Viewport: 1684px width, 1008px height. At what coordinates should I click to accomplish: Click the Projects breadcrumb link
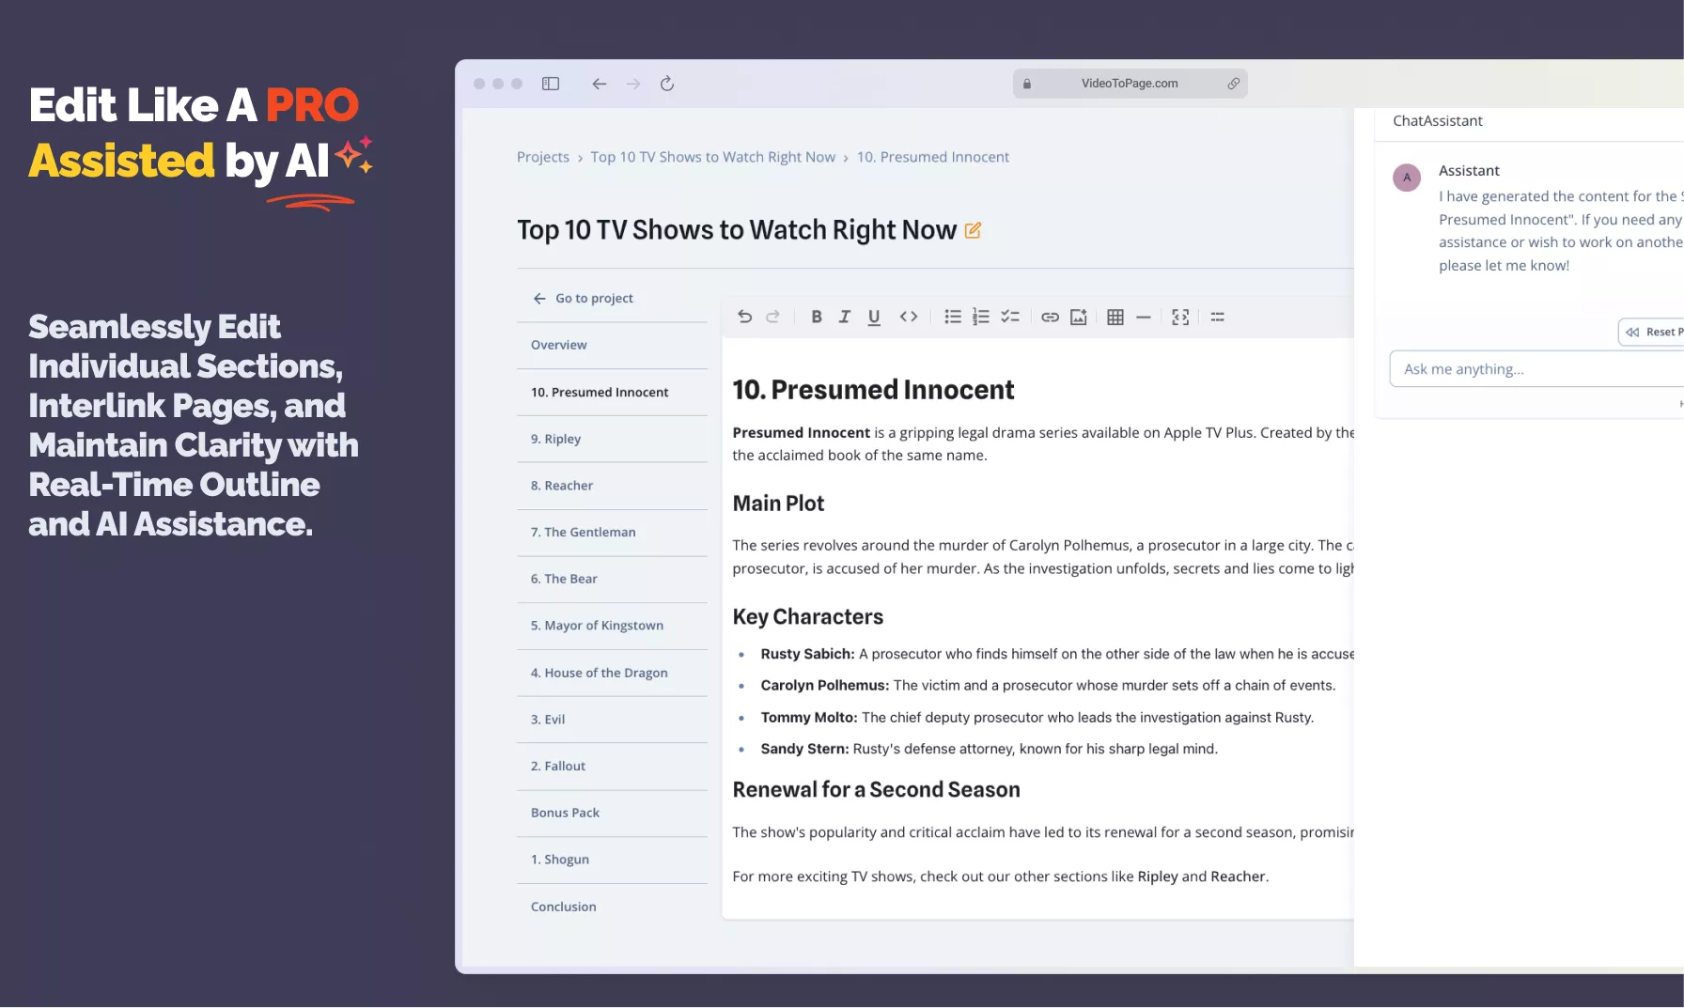[542, 157]
